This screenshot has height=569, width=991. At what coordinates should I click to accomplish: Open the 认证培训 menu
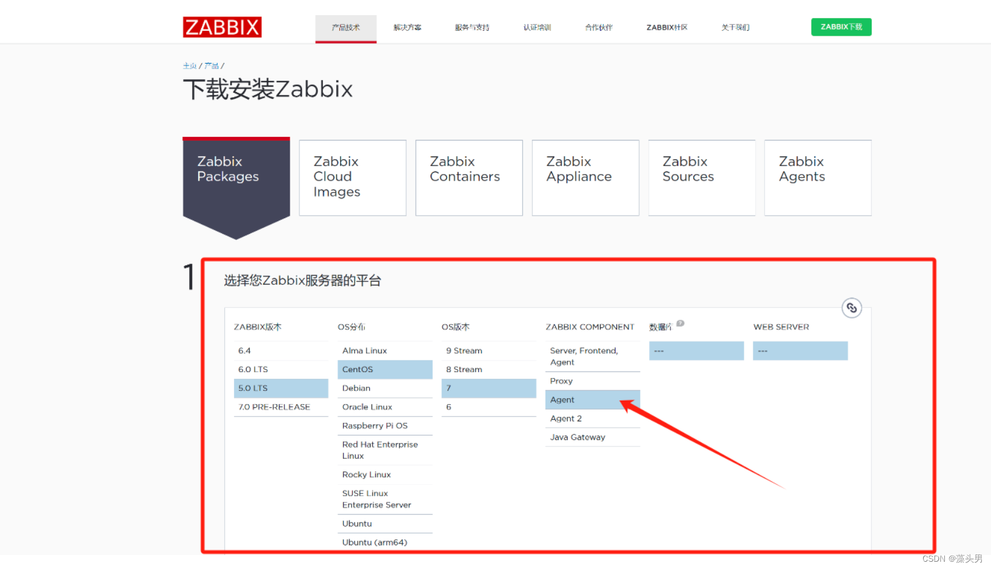537,27
